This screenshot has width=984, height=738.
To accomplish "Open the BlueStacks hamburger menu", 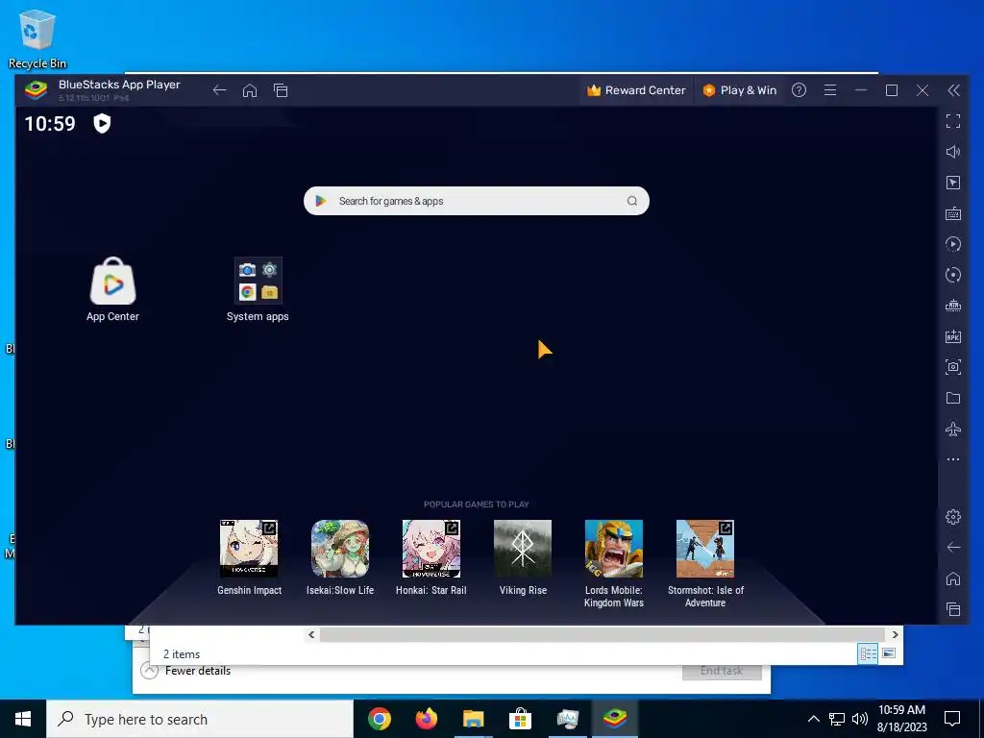I will pos(830,90).
